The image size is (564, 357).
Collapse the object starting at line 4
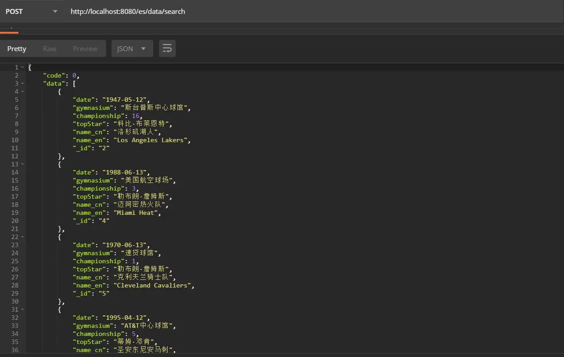pos(22,91)
